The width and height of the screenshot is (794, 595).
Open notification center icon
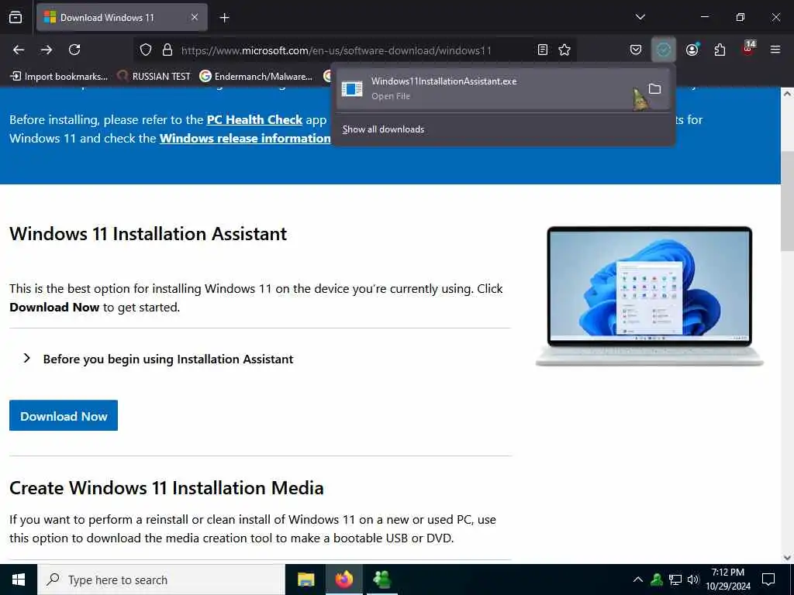coord(768,580)
